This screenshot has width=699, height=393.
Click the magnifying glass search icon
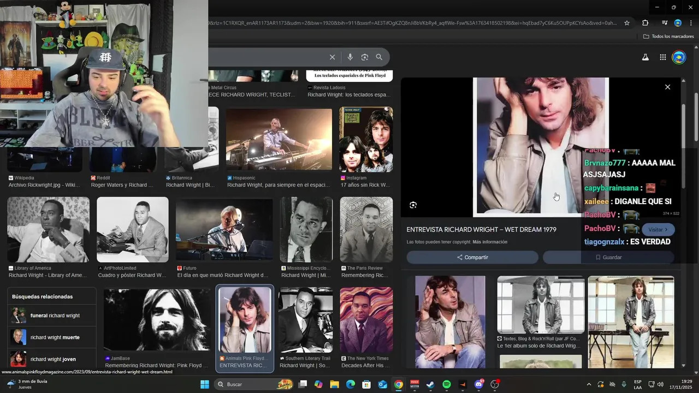tap(379, 57)
